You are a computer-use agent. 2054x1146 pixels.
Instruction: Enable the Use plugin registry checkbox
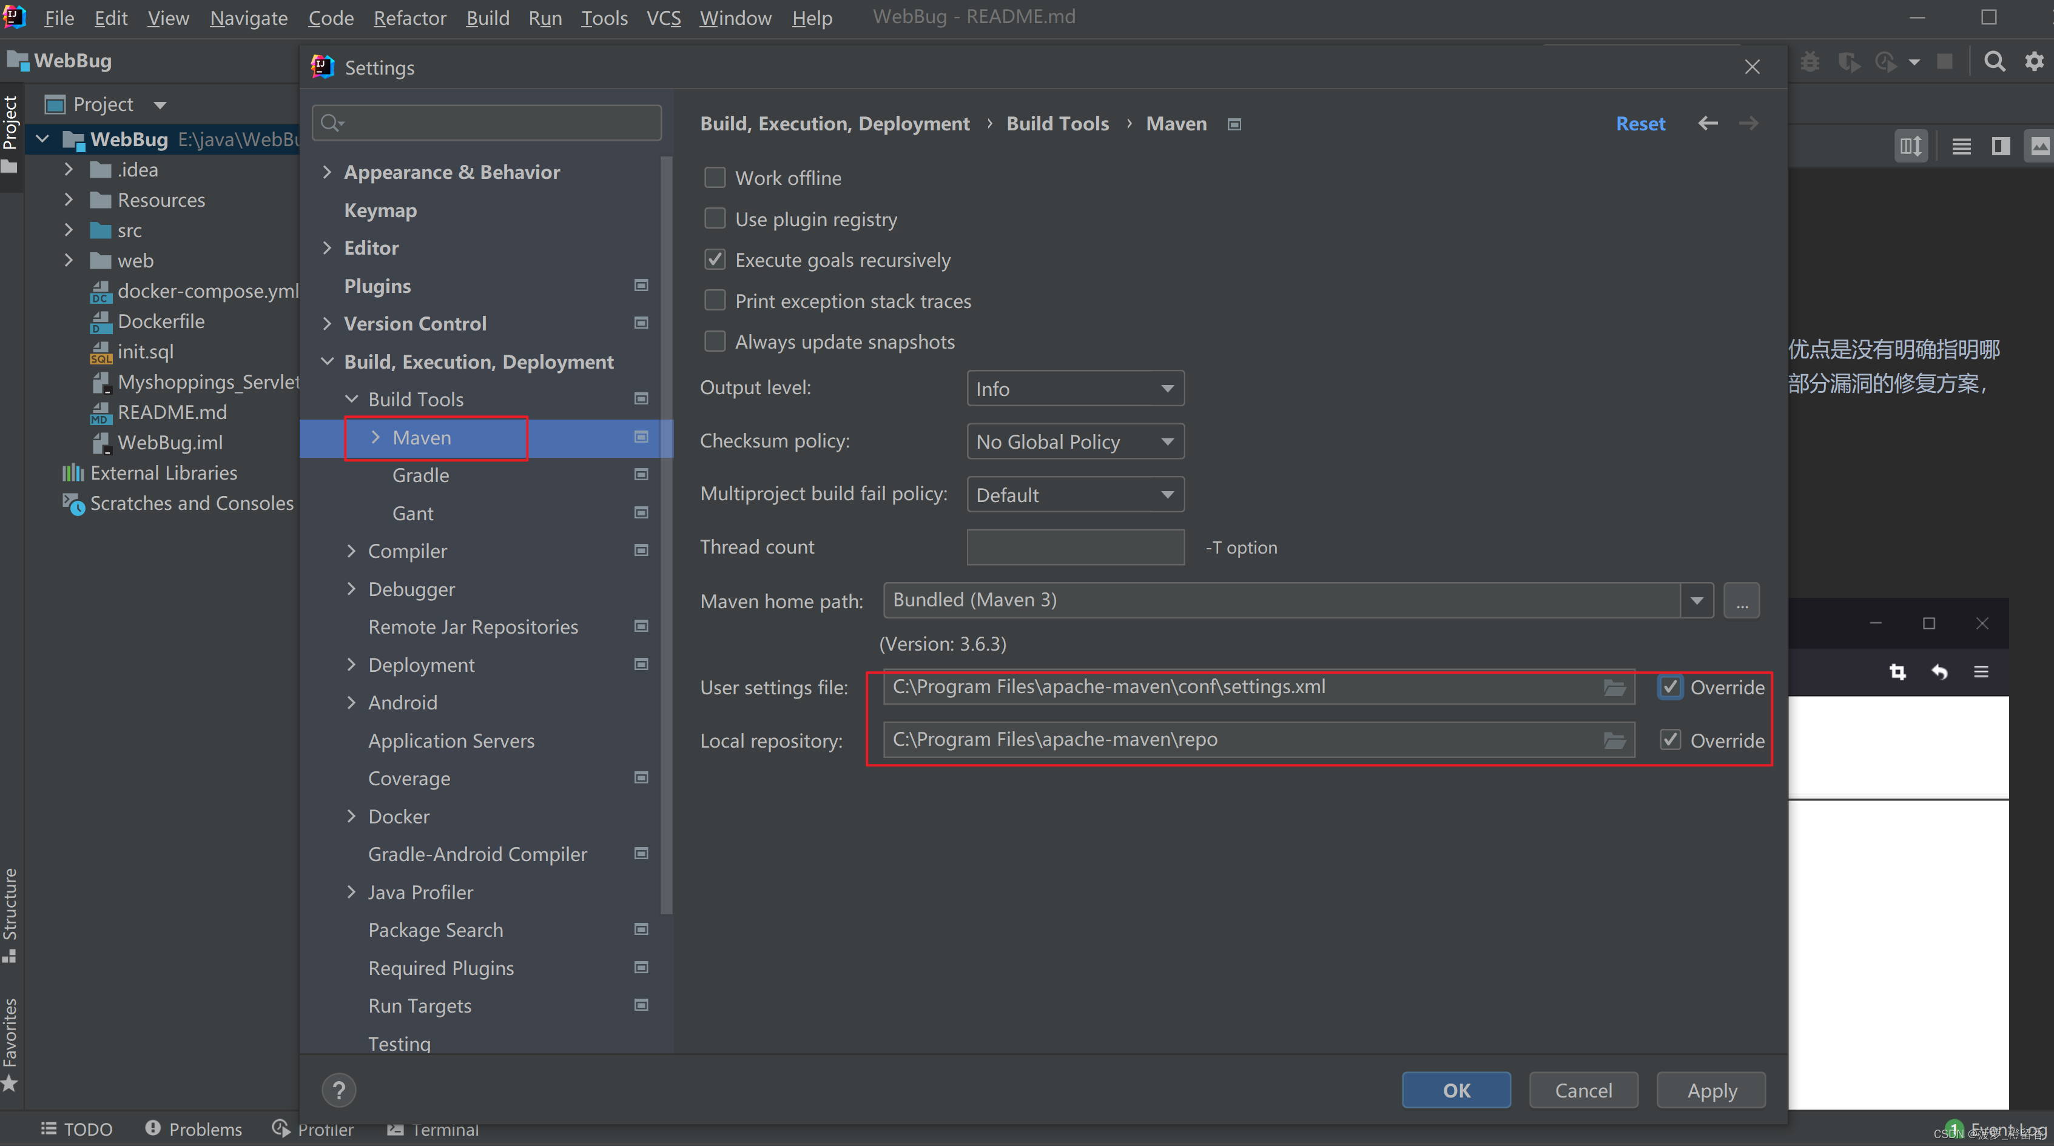coord(715,218)
